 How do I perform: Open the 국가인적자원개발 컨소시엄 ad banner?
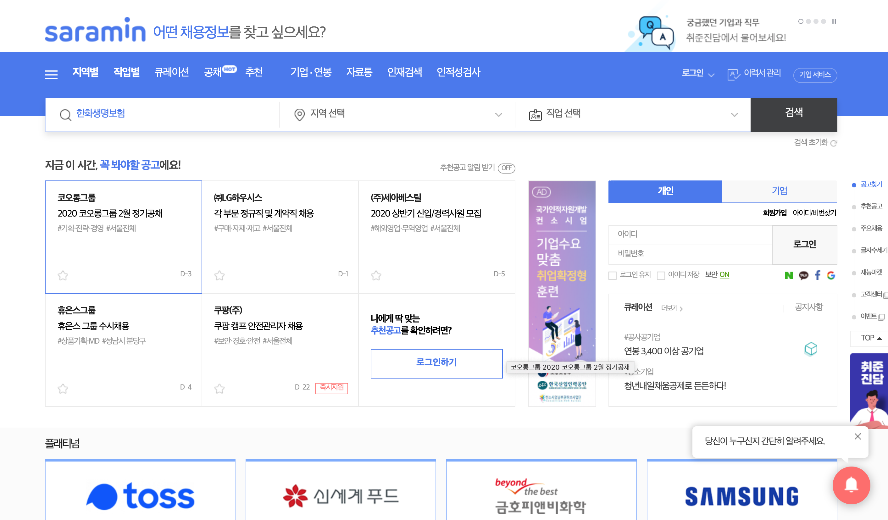click(562, 293)
